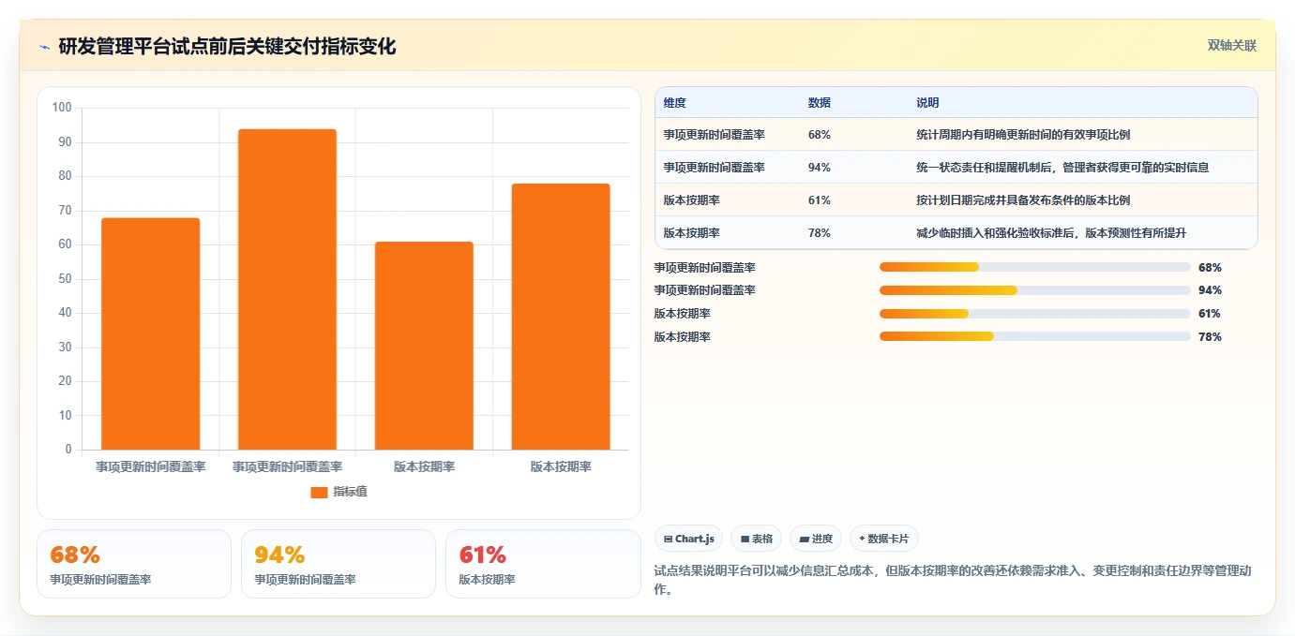Click the chart bar reaching value 68

coord(151,334)
